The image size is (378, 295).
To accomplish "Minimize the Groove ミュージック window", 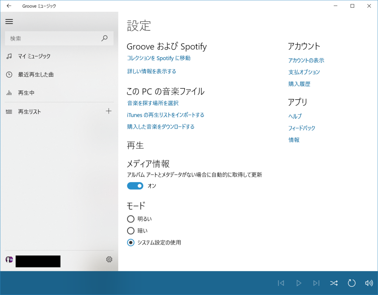I will point(335,6).
